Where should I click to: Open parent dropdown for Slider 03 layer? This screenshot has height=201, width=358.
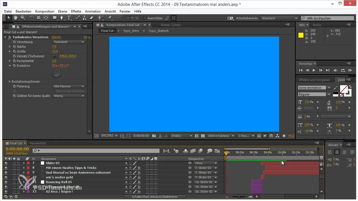pyautogui.click(x=206, y=163)
